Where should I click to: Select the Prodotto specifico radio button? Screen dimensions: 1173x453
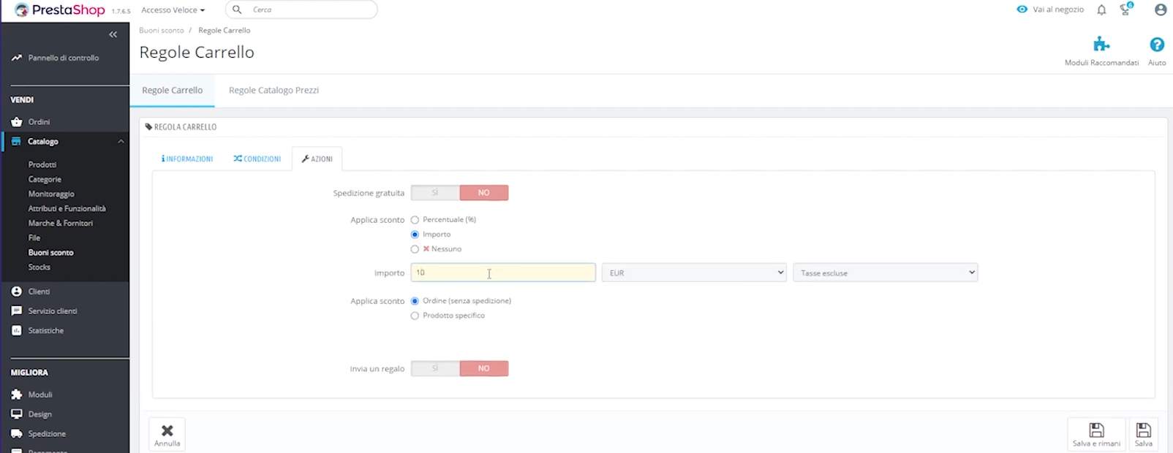click(x=415, y=316)
